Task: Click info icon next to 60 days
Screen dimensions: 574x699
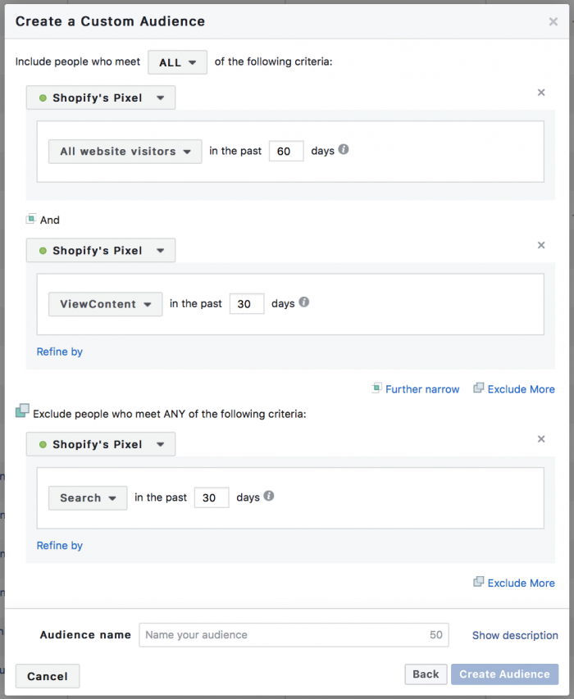Action: (x=344, y=150)
